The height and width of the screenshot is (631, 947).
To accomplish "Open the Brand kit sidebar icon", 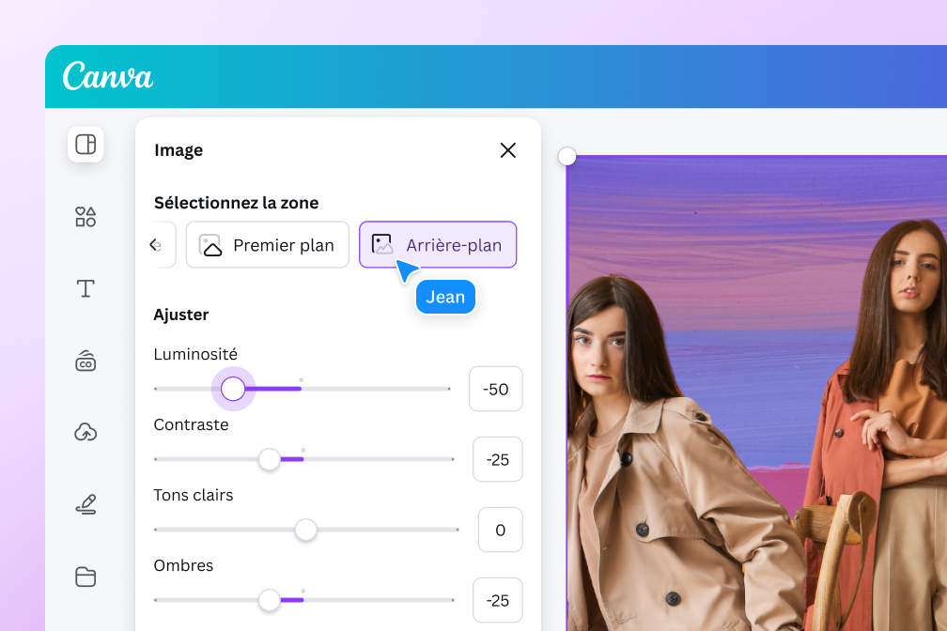I will 85,361.
